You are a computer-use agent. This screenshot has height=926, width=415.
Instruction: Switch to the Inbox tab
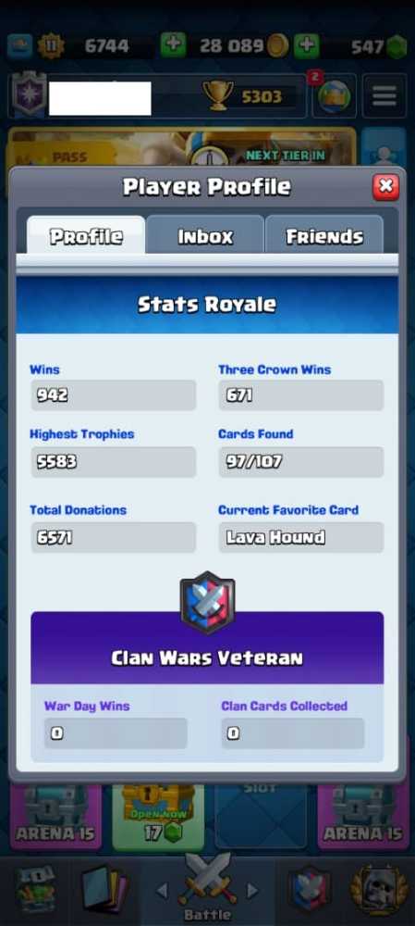tap(205, 236)
